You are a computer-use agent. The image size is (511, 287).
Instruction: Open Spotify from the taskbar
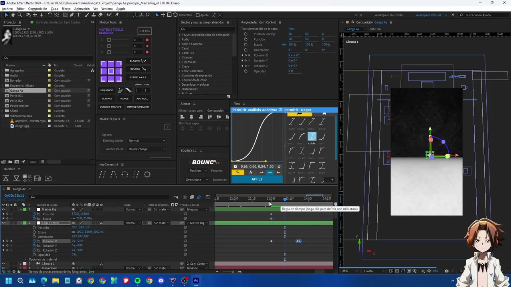click(138, 281)
